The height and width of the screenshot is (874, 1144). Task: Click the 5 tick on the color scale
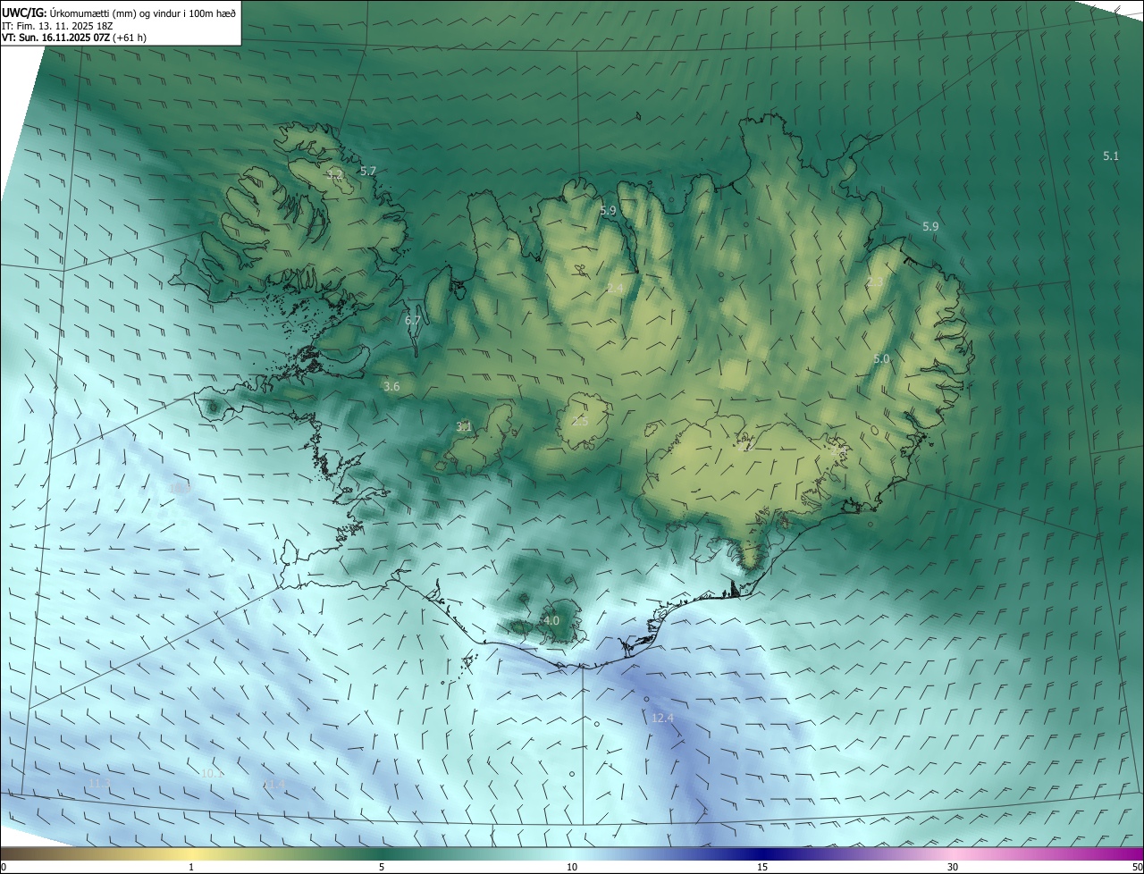click(x=382, y=867)
